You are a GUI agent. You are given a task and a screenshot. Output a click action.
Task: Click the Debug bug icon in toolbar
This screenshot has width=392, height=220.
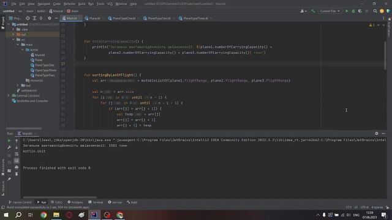(x=353, y=11)
